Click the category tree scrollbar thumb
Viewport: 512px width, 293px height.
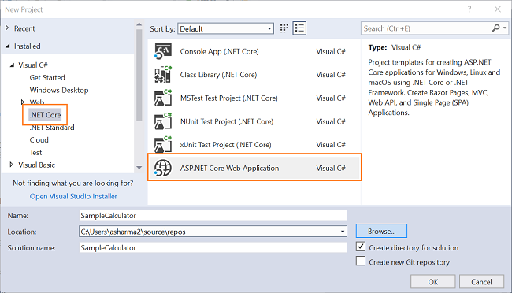pos(139,76)
